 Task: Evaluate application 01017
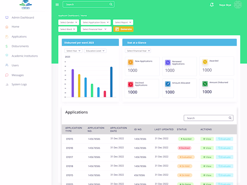click(x=224, y=157)
